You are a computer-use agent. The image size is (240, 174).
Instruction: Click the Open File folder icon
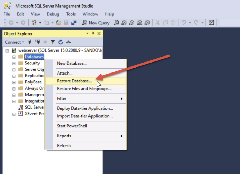pos(58,23)
